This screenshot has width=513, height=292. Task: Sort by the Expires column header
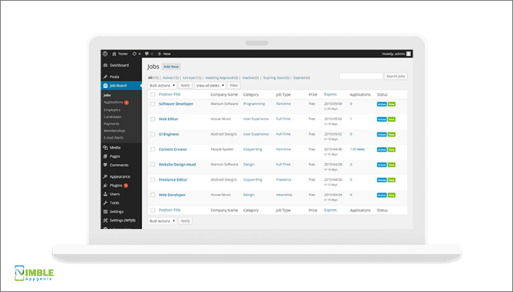(x=331, y=94)
